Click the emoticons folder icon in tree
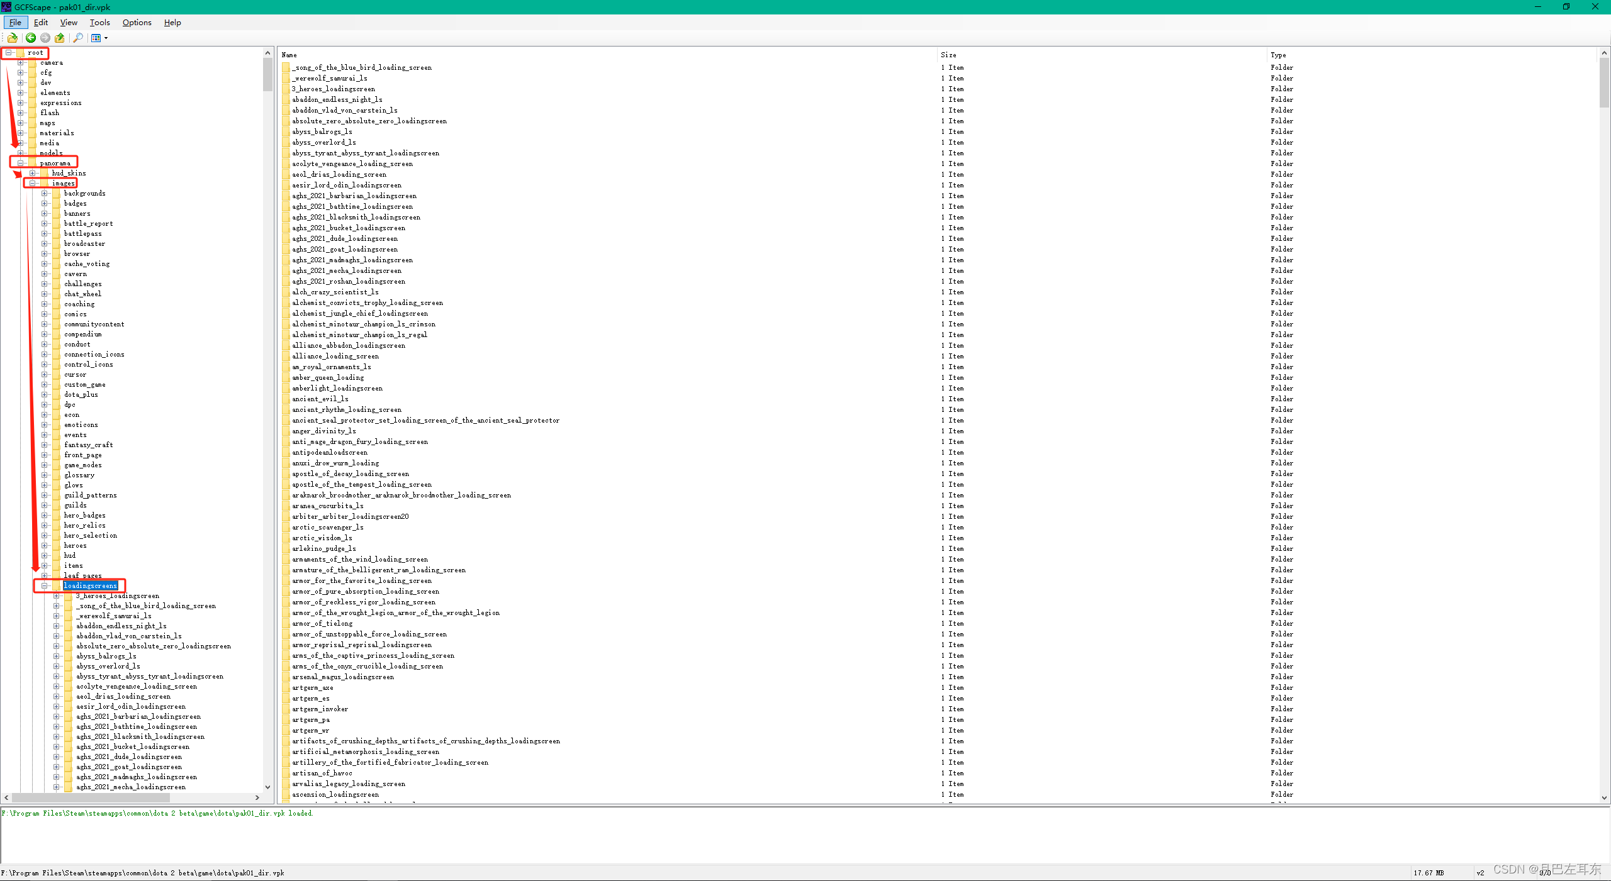1611x881 pixels. [x=56, y=425]
